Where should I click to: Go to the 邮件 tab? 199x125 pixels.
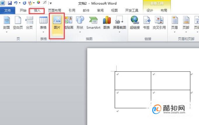[86, 10]
